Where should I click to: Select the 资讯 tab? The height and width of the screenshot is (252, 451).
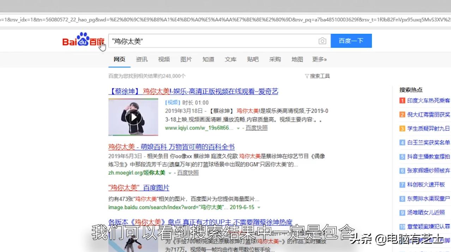tap(141, 59)
